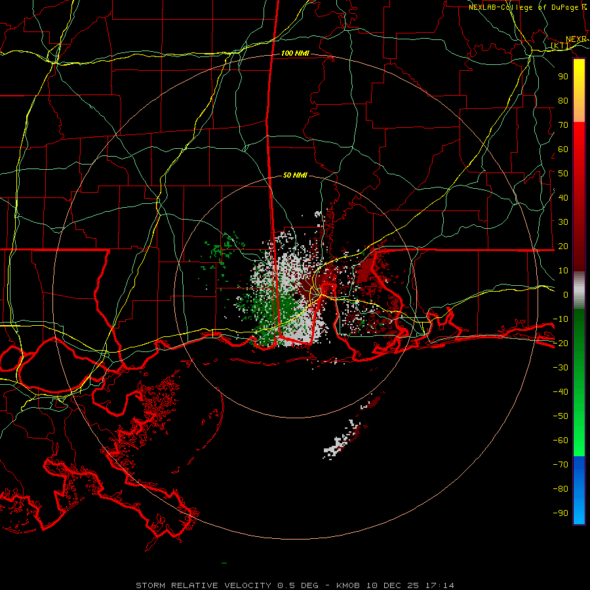Click the storm relative velocity caption at the bottom

[295, 585]
